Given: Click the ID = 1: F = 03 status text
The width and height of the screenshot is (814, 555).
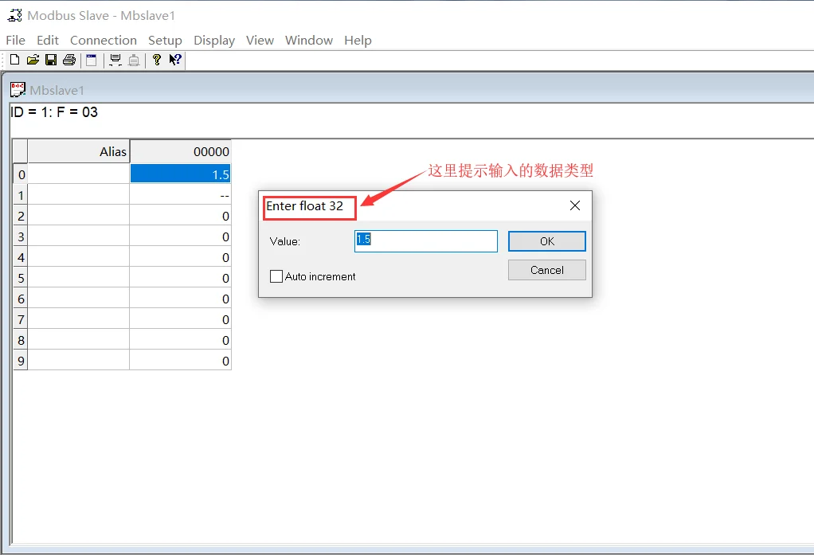Looking at the screenshot, I should coord(54,112).
